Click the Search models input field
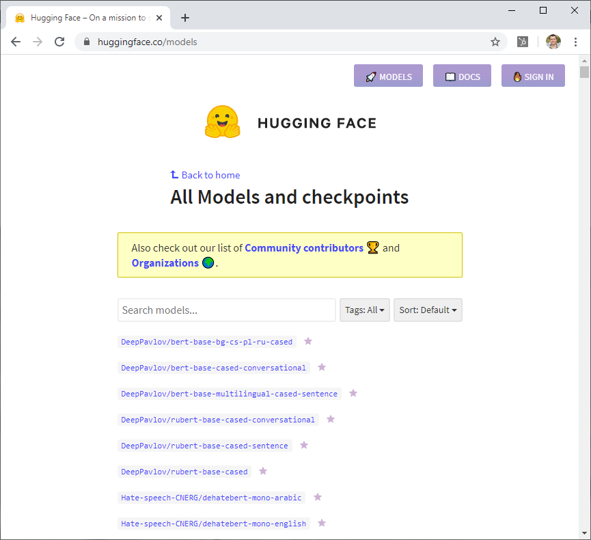The height and width of the screenshot is (540, 591). pyautogui.click(x=227, y=310)
